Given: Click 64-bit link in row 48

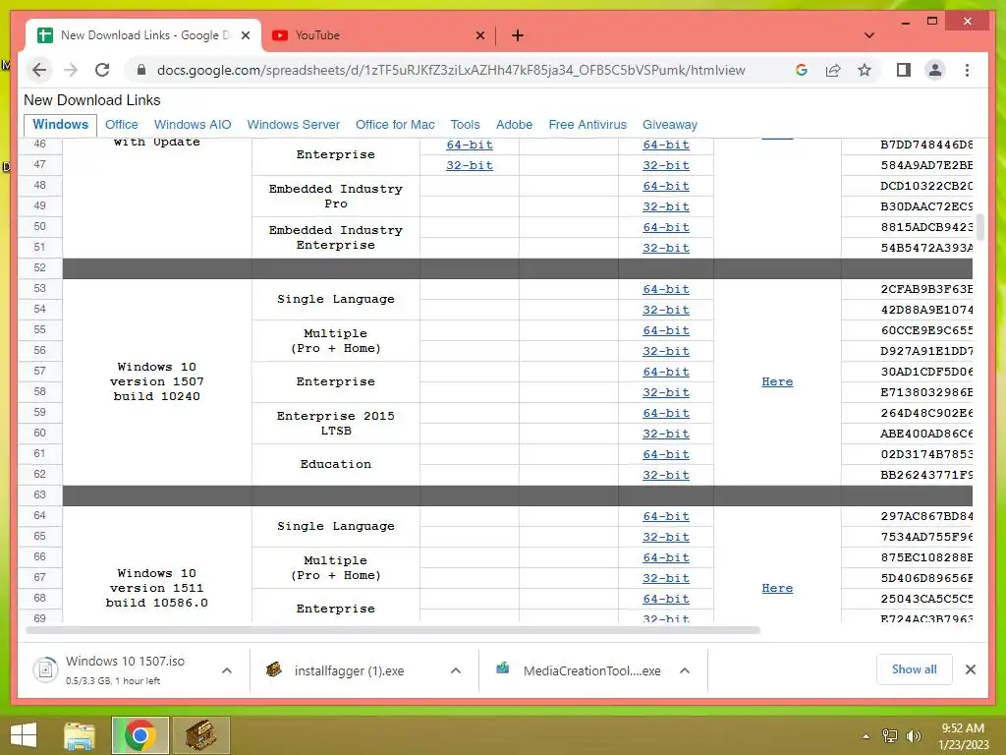Looking at the screenshot, I should [x=666, y=186].
